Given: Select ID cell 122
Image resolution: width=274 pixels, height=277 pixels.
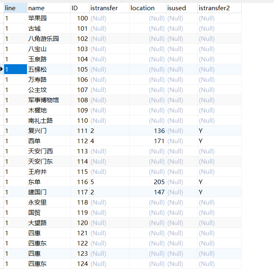Looking at the screenshot, I should 80,243.
